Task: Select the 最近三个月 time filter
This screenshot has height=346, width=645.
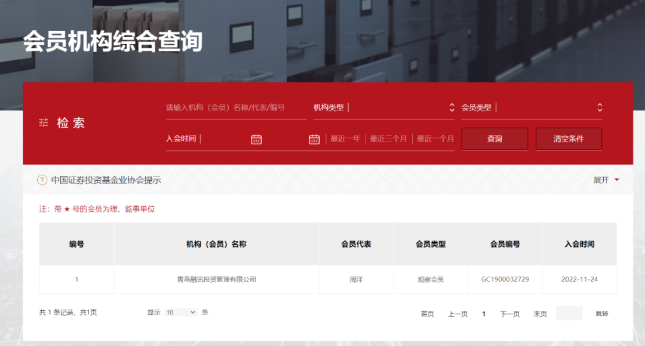Action: (388, 138)
